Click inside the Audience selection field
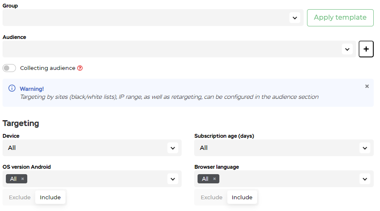This screenshot has height=211, width=380. point(168,49)
